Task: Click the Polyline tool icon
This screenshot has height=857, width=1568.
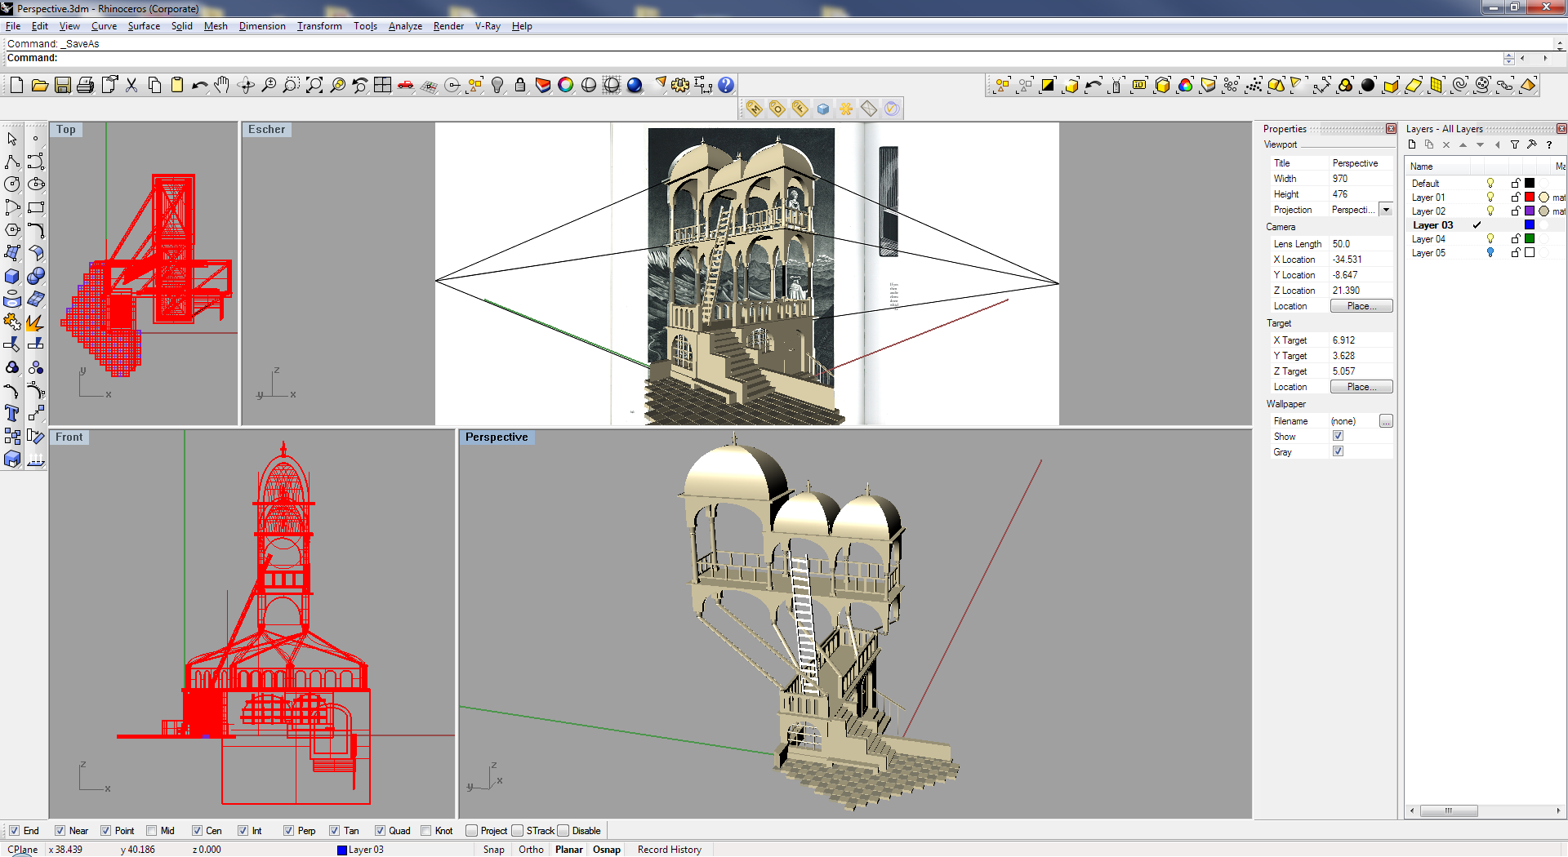Action: tap(12, 162)
